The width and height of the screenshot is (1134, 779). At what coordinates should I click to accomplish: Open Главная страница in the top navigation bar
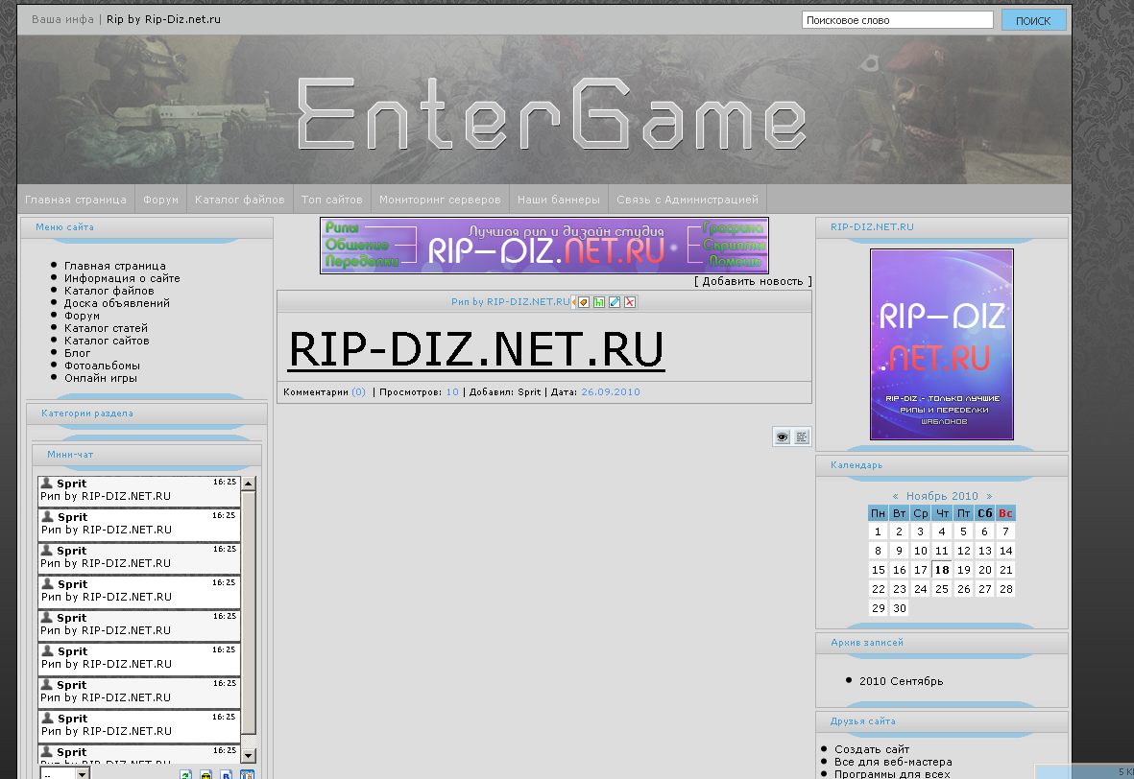[x=76, y=200]
